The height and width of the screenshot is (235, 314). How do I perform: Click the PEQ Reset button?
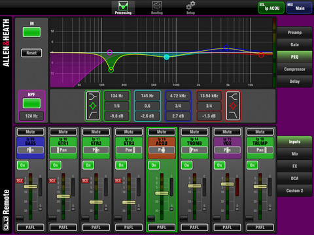click(x=31, y=53)
